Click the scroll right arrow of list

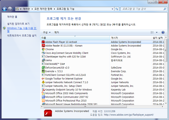[162, 106]
